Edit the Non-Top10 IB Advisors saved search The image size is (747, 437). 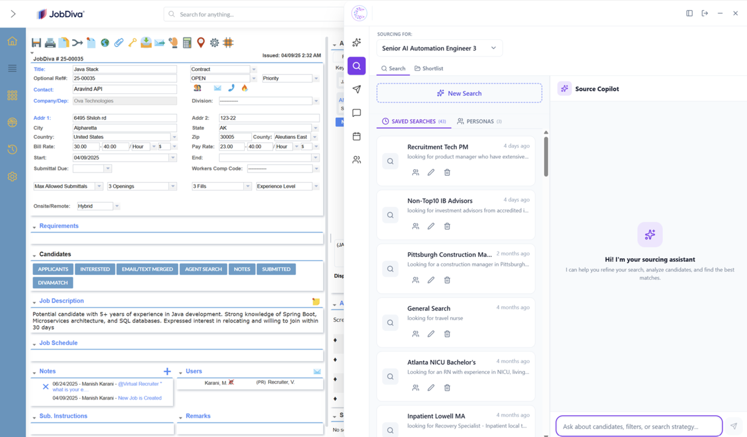click(431, 226)
